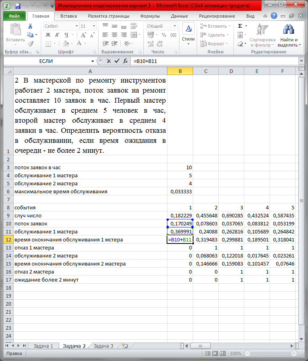Toggle italic К formatting
Screen dimensions: 308x361
point(57,35)
